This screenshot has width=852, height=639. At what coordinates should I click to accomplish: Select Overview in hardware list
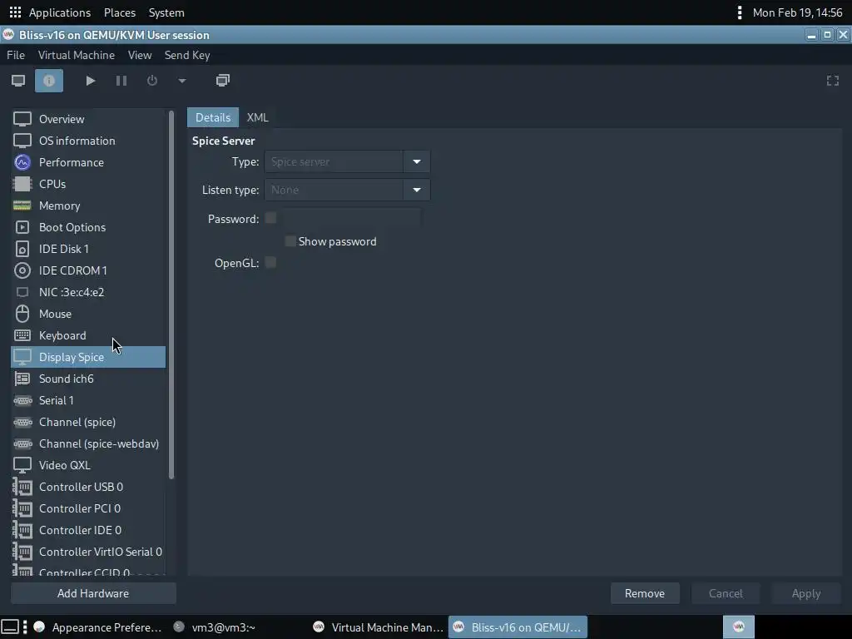(88, 119)
